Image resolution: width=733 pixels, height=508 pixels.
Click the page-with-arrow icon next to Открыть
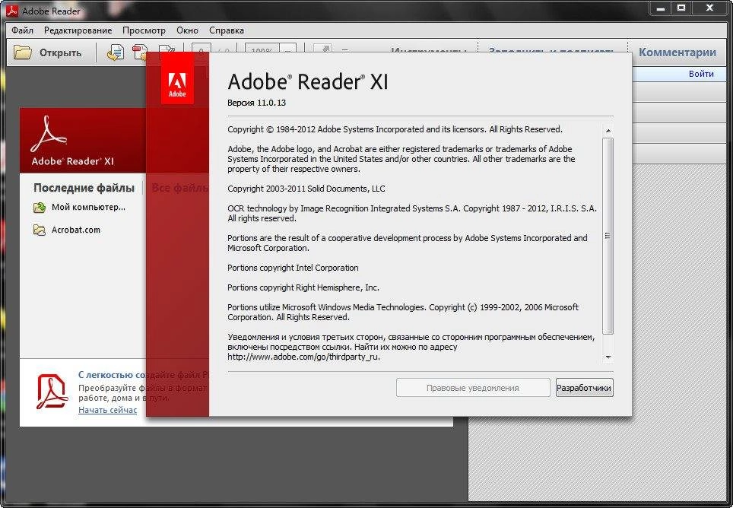[x=115, y=52]
